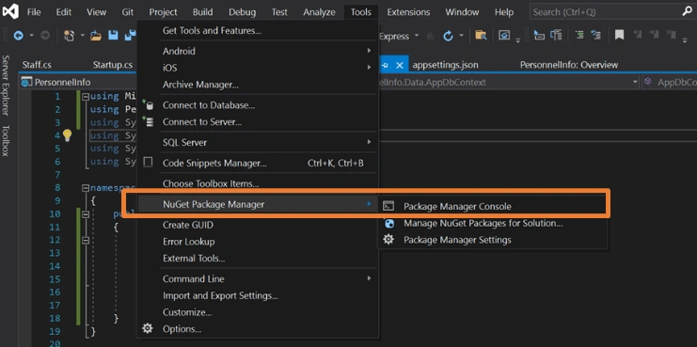Image resolution: width=697 pixels, height=347 pixels.
Task: Open the PersonnelInfo project combo box
Action: coord(79,82)
